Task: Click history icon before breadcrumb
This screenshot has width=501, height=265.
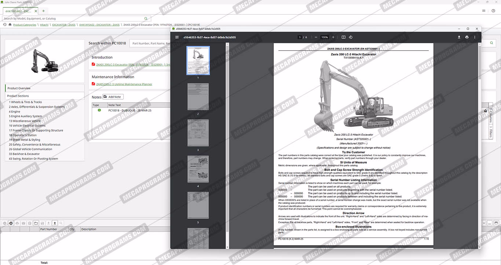Action: [x=5, y=25]
